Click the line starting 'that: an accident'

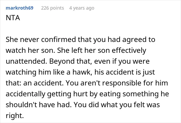[87, 83]
